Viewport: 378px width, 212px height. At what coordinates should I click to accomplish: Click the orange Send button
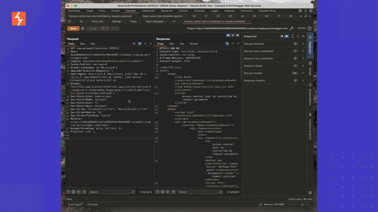pyautogui.click(x=73, y=28)
